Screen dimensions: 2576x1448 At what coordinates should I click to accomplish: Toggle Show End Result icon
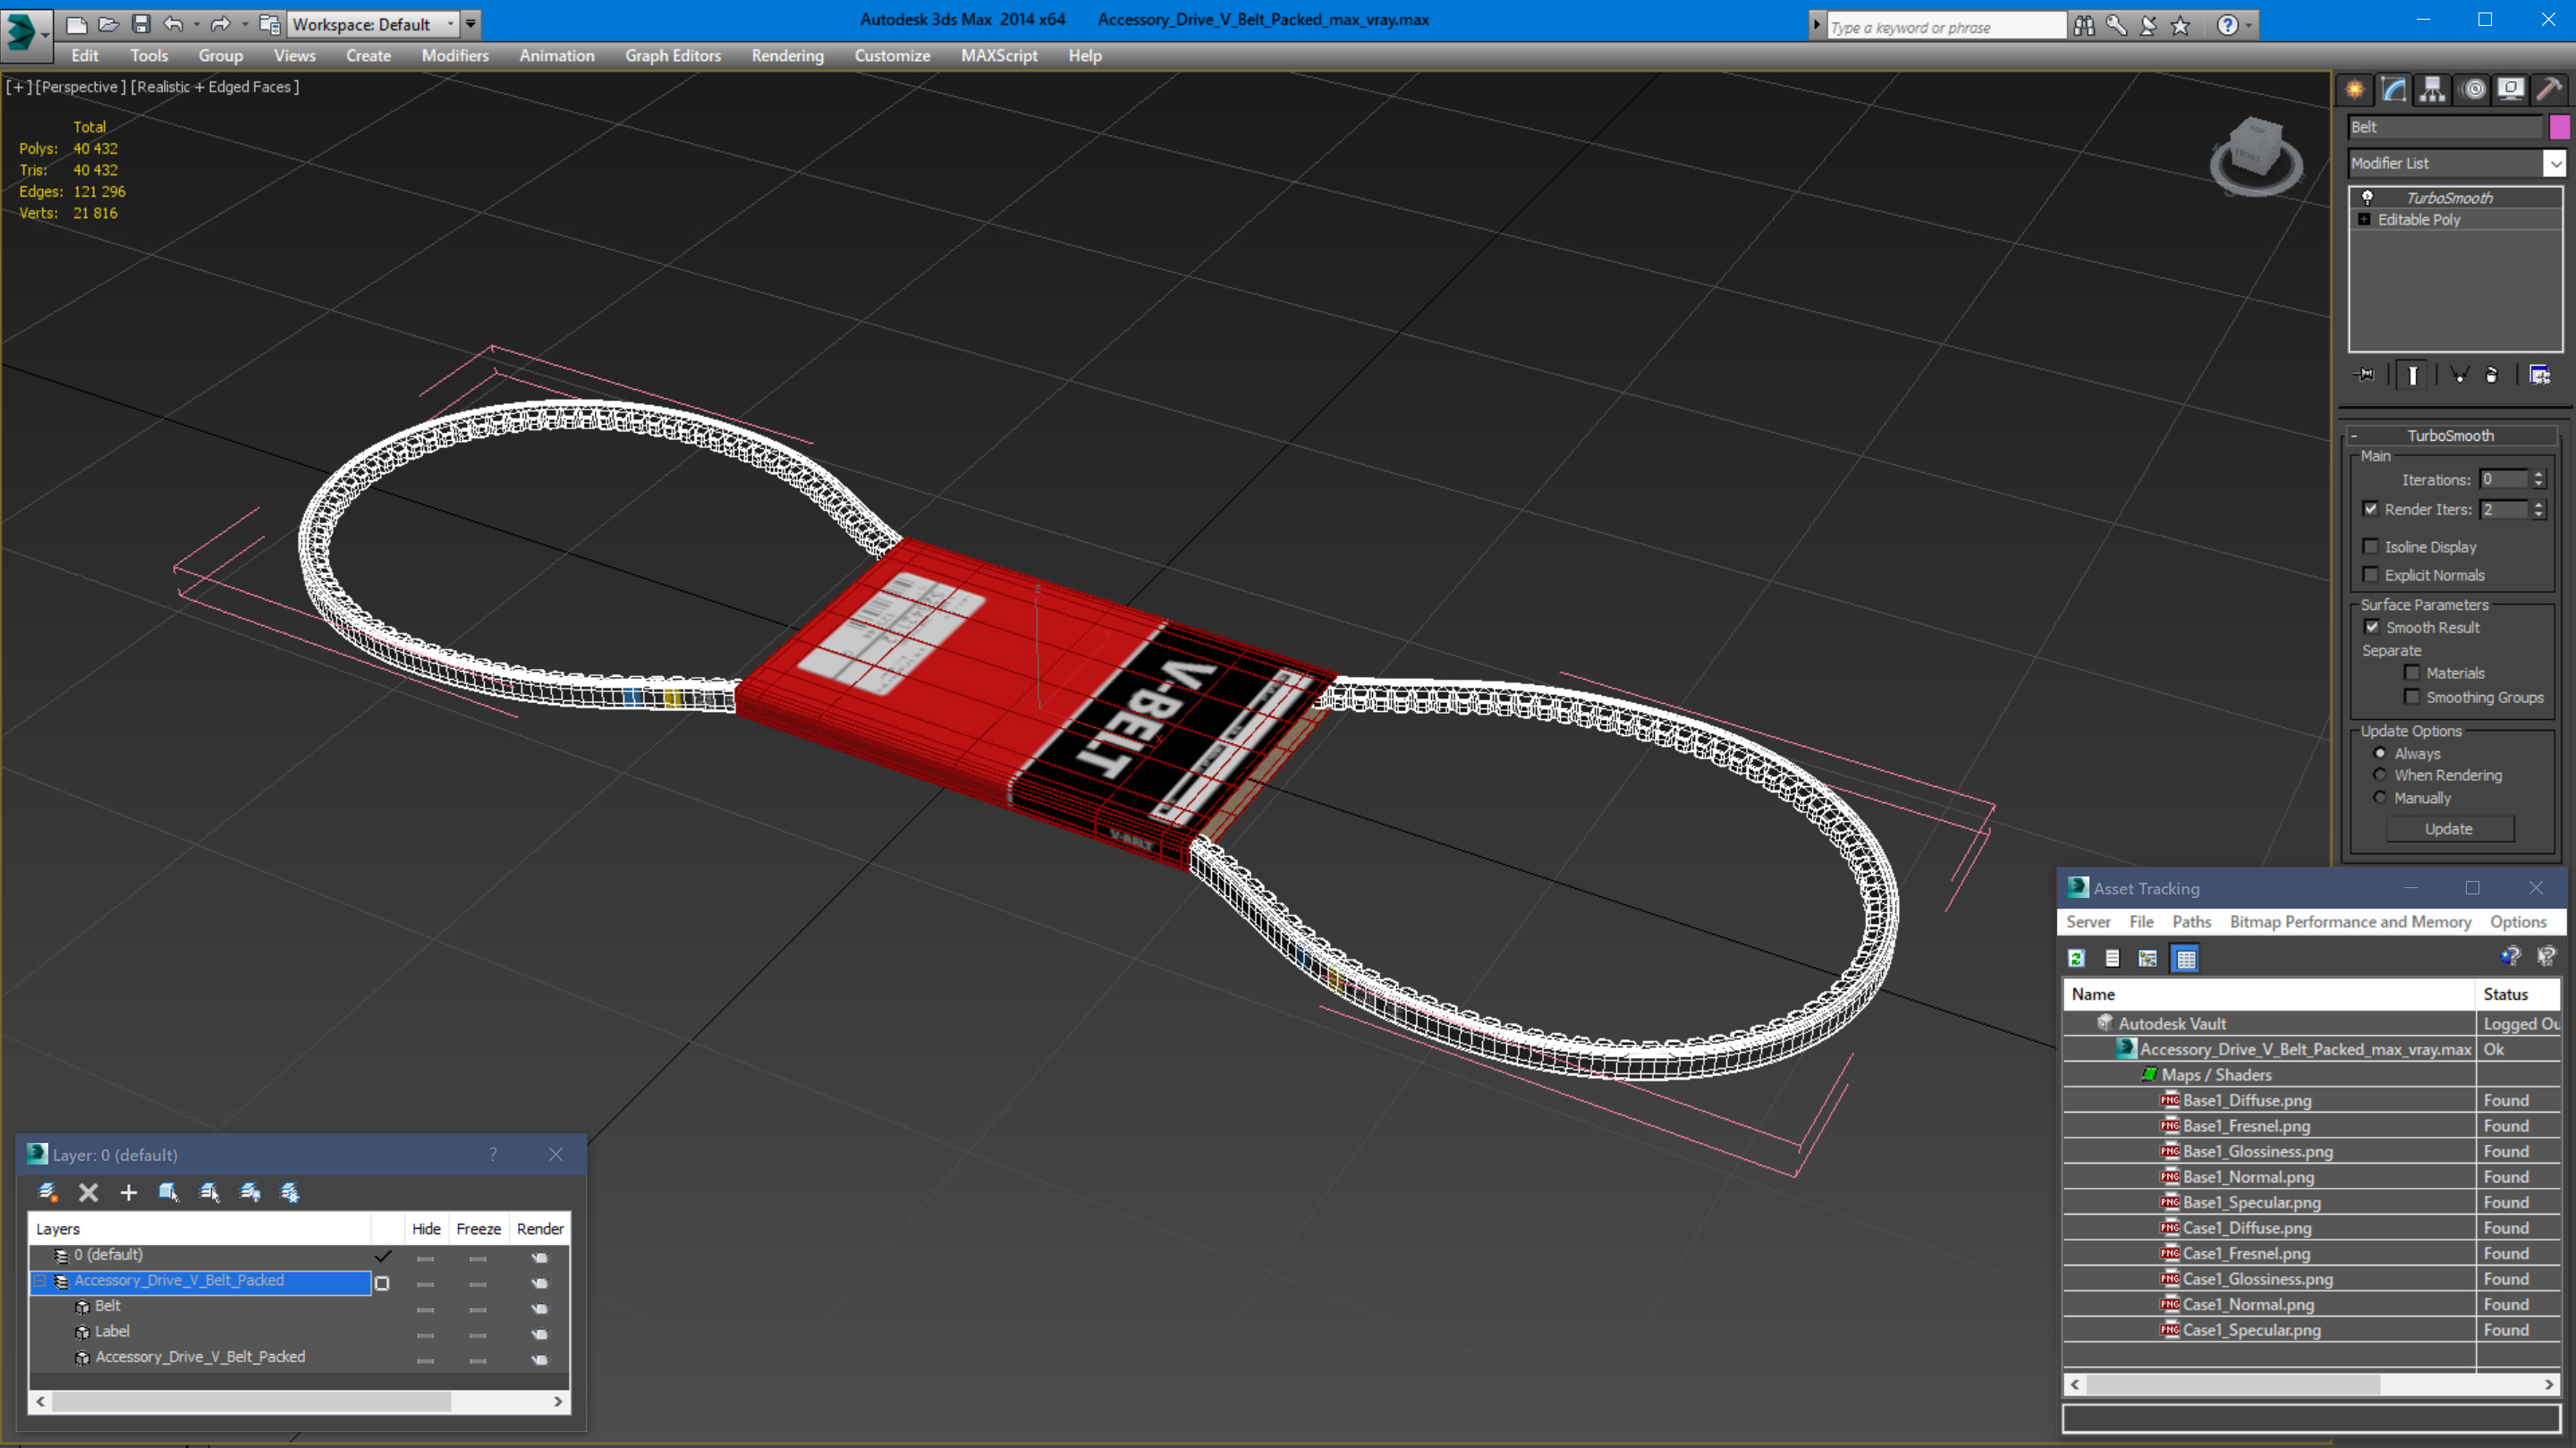pos(2413,375)
